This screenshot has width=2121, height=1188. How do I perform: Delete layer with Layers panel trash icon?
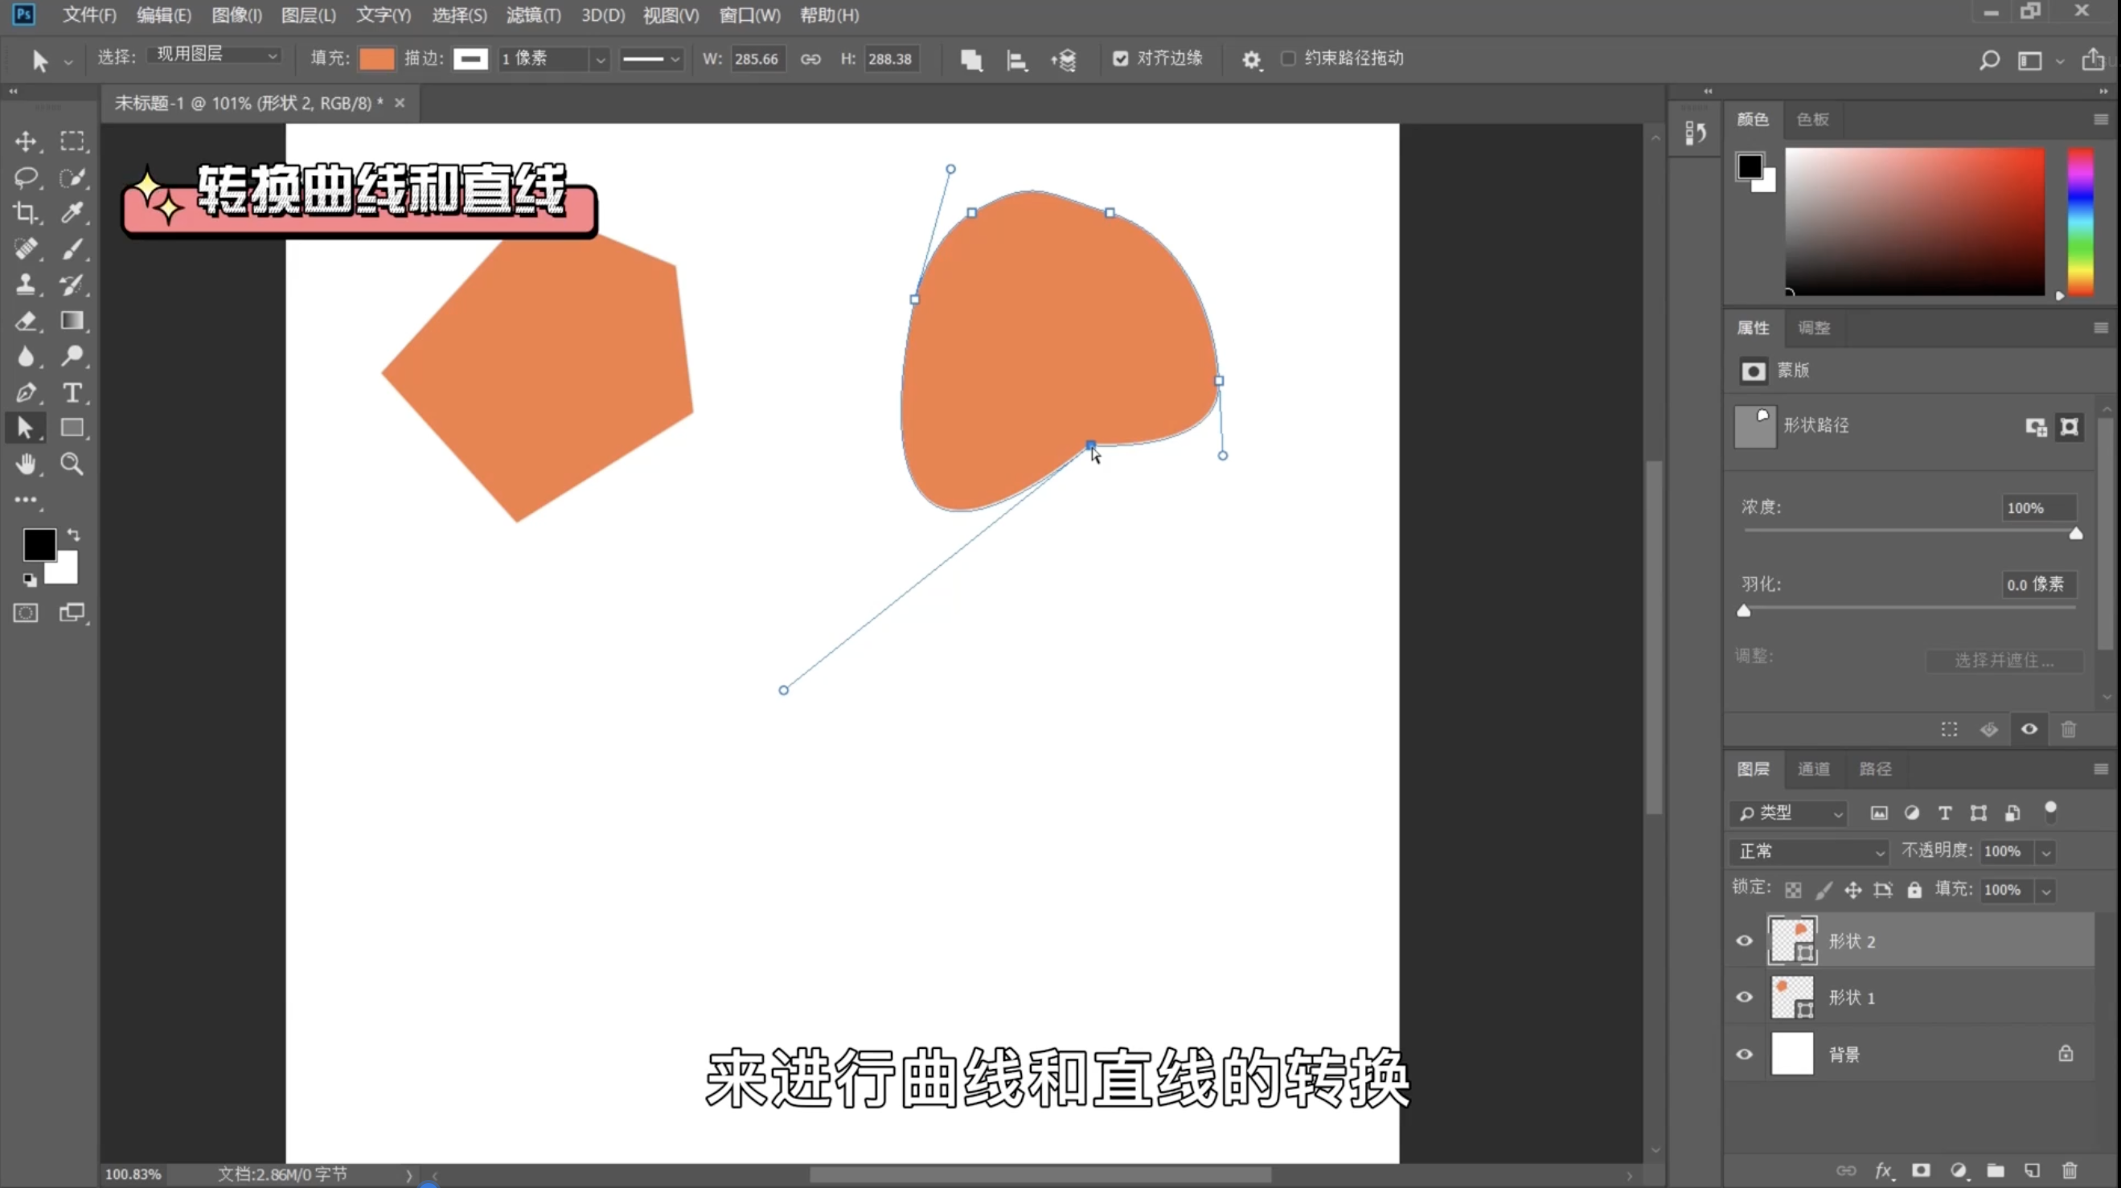(x=2069, y=1170)
